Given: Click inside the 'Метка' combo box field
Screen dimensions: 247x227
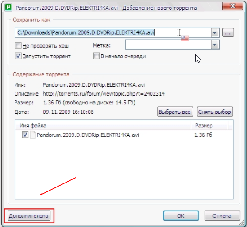Looking at the screenshot, I should point(168,45).
